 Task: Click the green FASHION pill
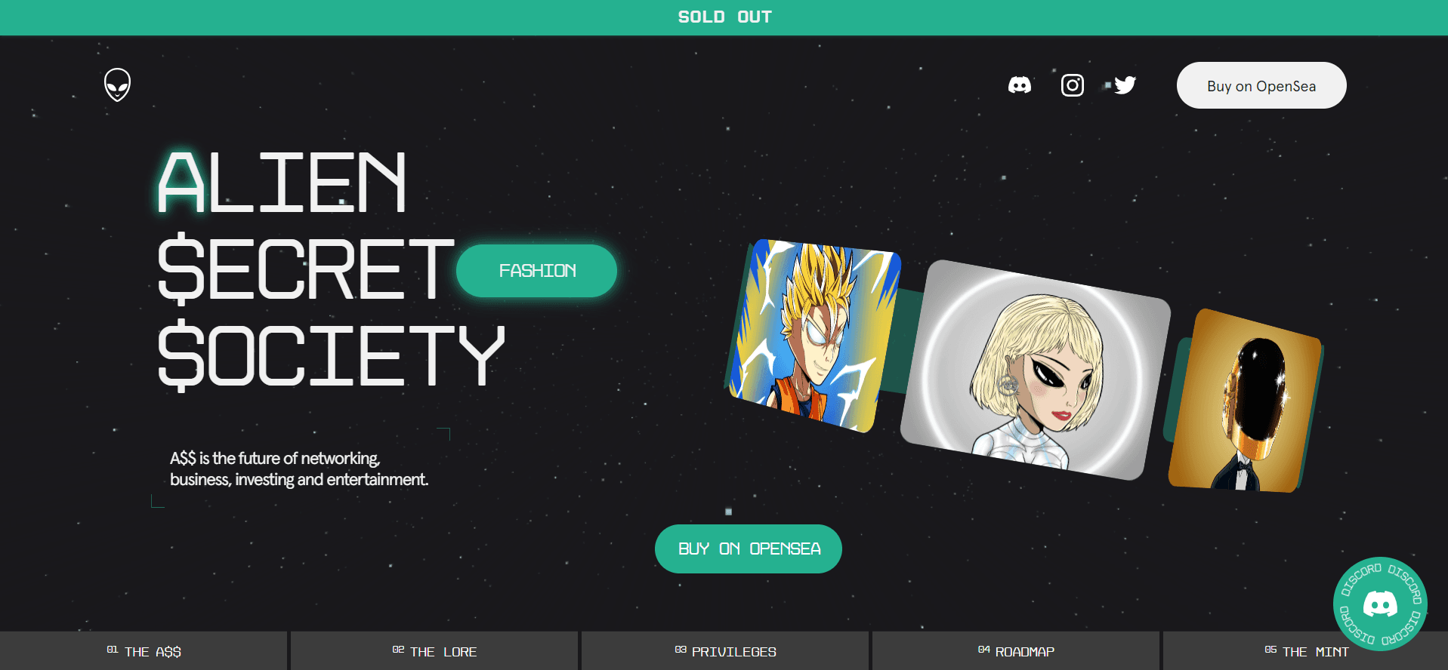(x=537, y=271)
